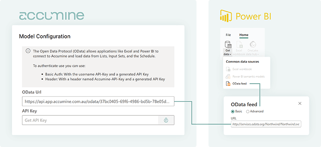Click the URL field in OData feed dialog

[x=266, y=124]
